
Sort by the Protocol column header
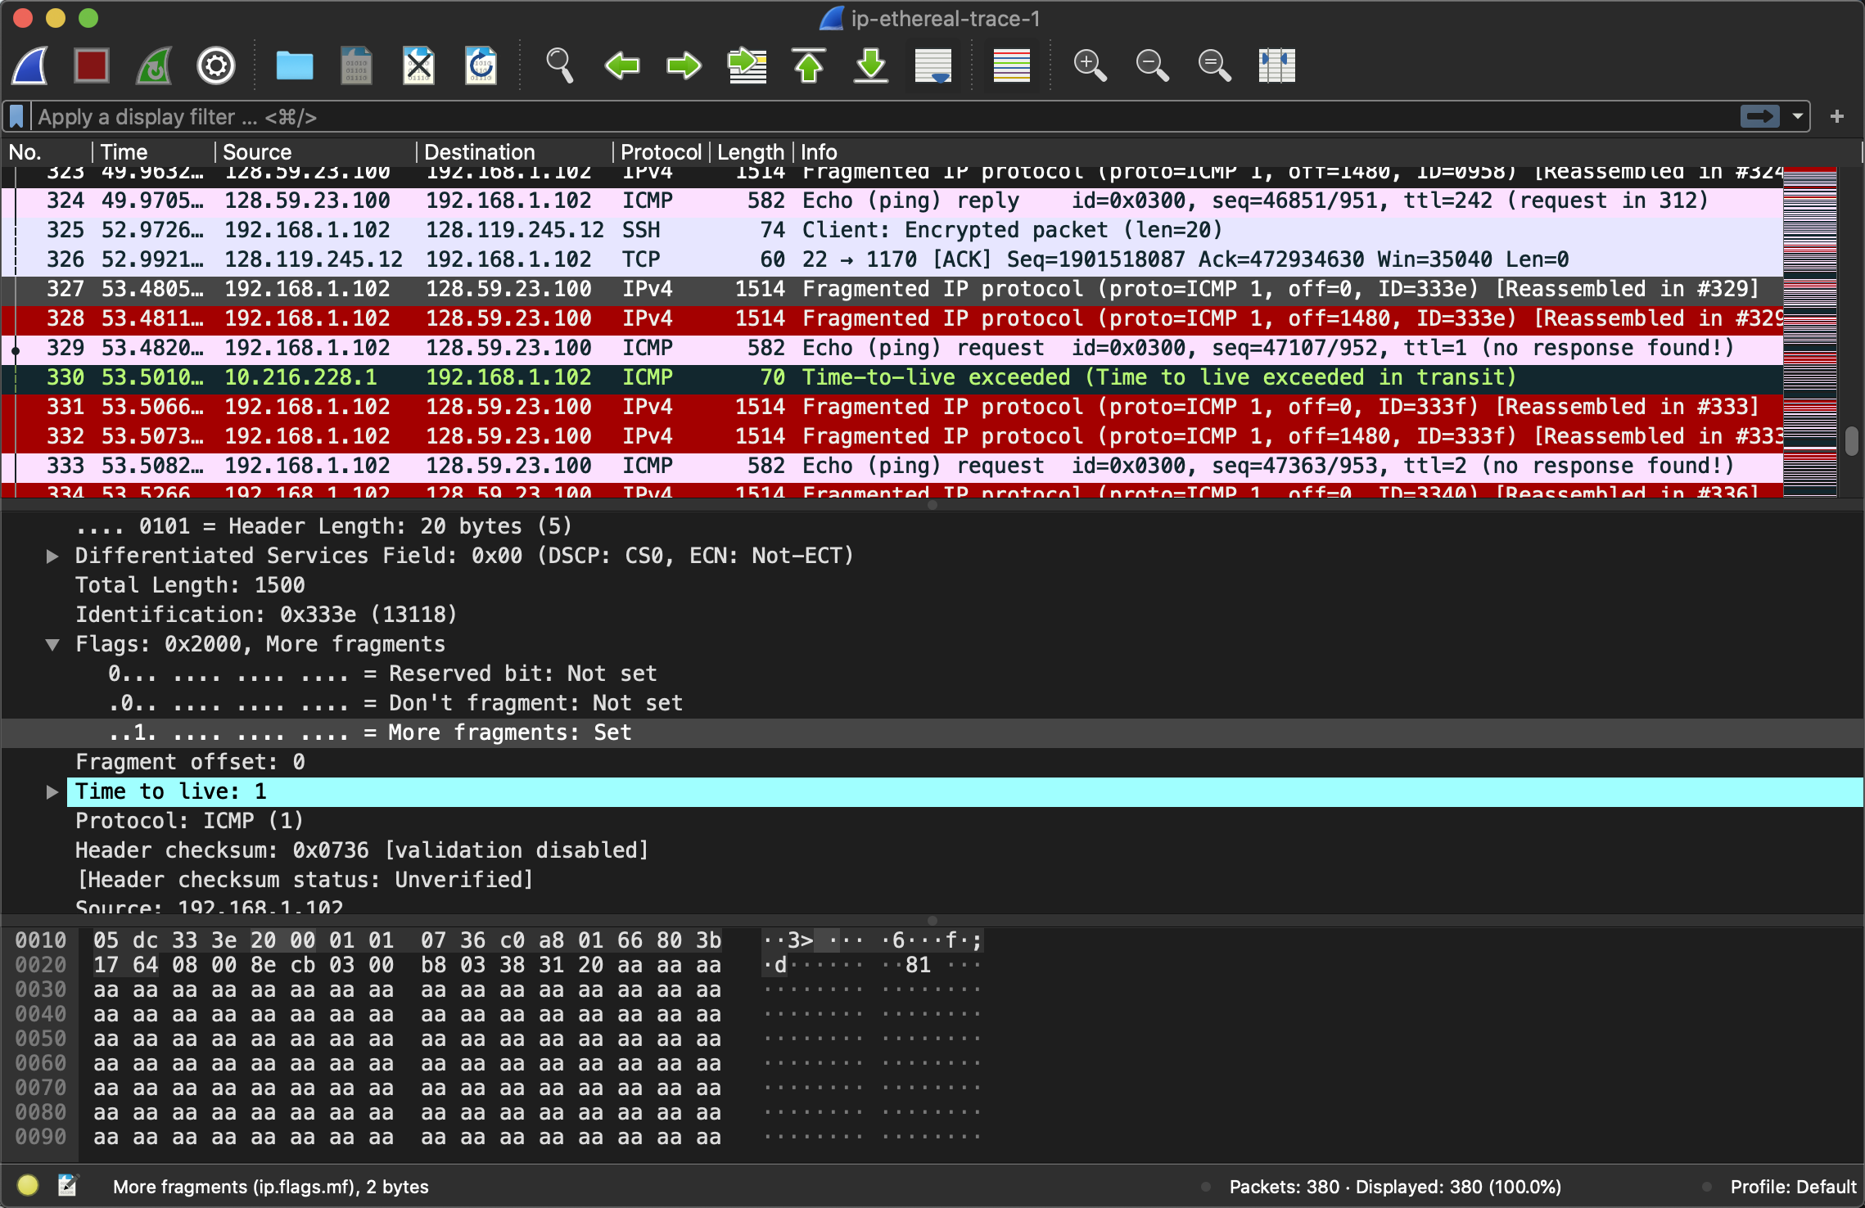[x=660, y=152]
